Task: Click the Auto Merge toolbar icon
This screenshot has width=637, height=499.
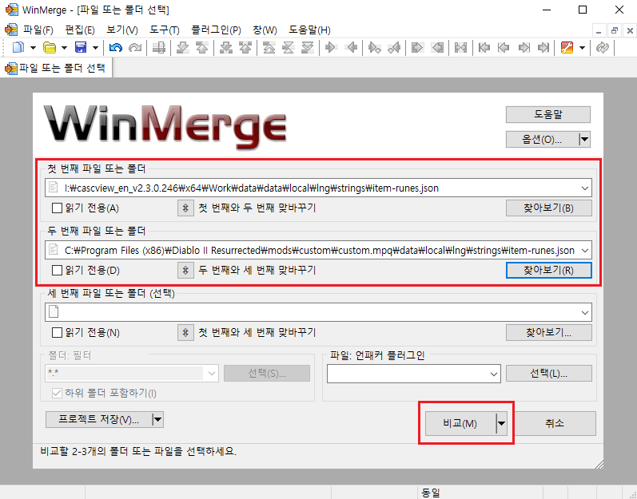Action: pos(460,48)
